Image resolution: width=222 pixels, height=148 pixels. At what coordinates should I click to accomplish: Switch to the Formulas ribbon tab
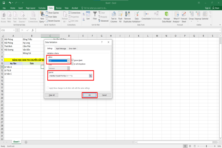pos(42,8)
